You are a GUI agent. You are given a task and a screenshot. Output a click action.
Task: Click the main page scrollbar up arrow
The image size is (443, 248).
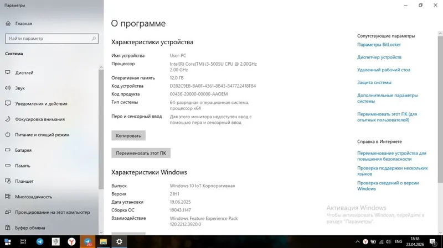440,34
